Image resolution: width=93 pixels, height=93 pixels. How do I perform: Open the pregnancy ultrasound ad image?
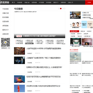tap(87, 42)
